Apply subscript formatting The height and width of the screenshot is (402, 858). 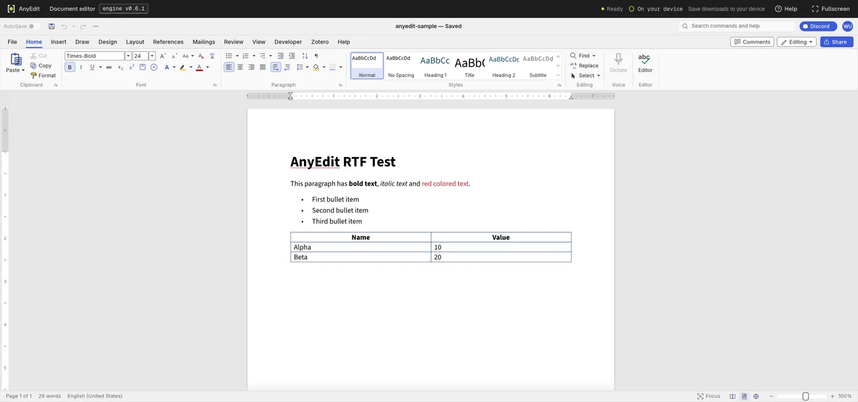pos(121,67)
